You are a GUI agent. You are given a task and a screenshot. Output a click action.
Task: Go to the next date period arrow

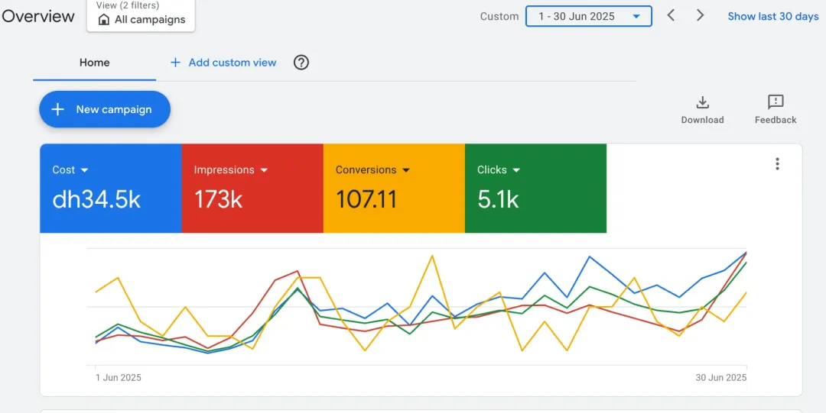coord(700,15)
